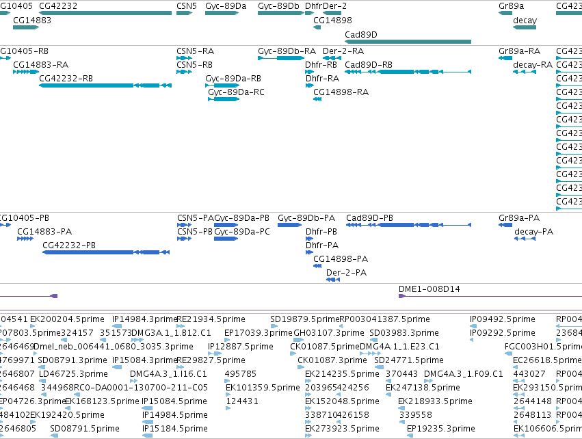Click the DME1-008D14 clone label

click(429, 289)
